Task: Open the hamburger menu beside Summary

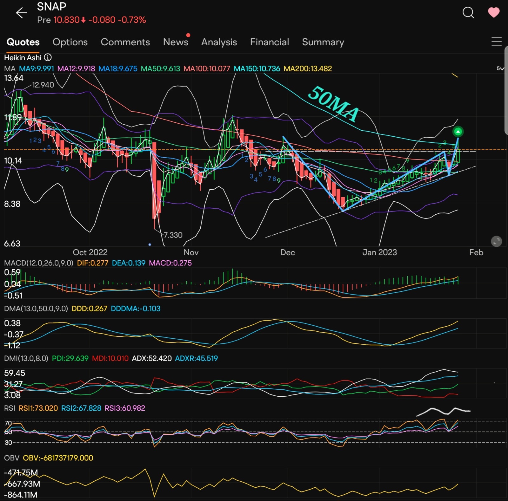Action: (x=496, y=42)
